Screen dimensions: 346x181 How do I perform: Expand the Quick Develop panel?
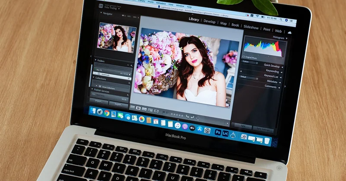(282, 67)
